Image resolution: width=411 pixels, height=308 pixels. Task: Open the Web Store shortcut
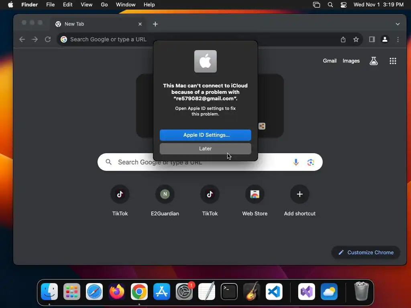[255, 201]
